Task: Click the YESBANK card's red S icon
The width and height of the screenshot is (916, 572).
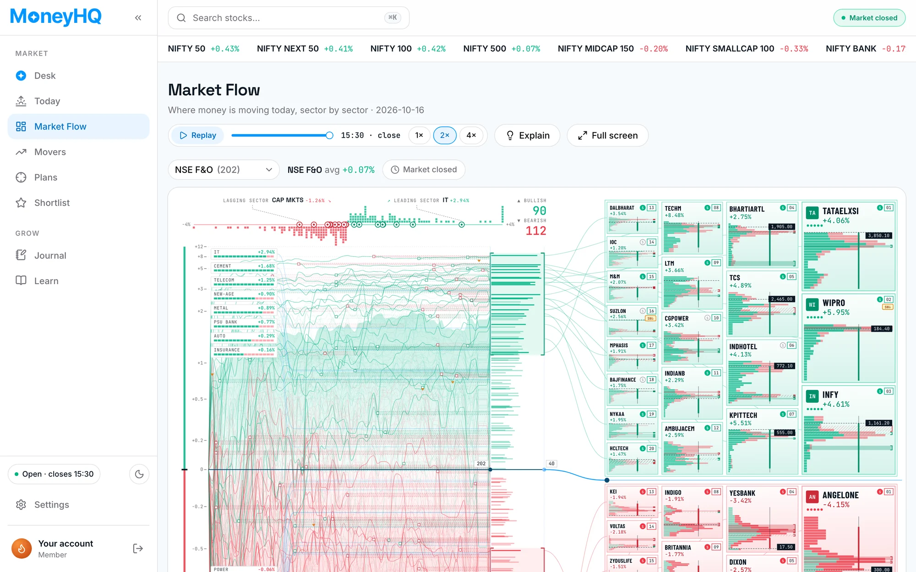Action: [x=783, y=492]
